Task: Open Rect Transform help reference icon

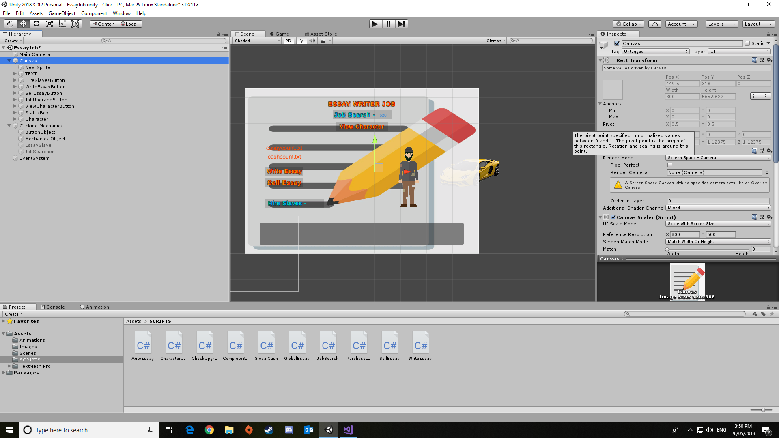Action: click(x=754, y=60)
